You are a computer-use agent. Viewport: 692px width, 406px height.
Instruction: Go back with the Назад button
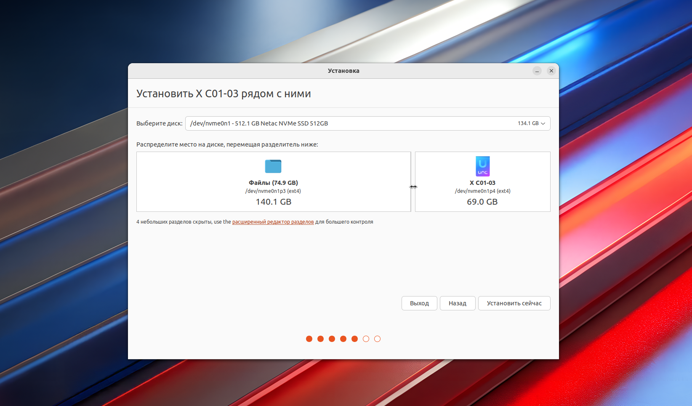457,303
